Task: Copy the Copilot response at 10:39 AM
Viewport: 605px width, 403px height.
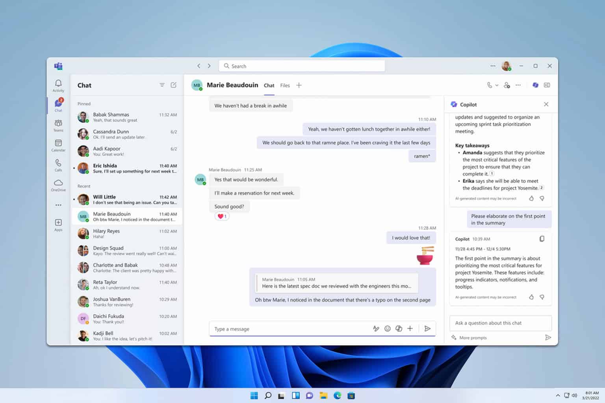Action: pos(542,239)
